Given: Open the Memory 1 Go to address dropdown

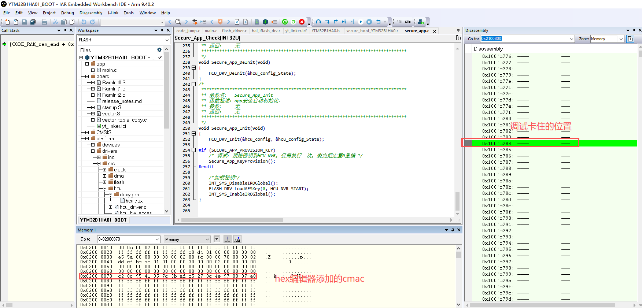Looking at the screenshot, I should pyautogui.click(x=157, y=240).
